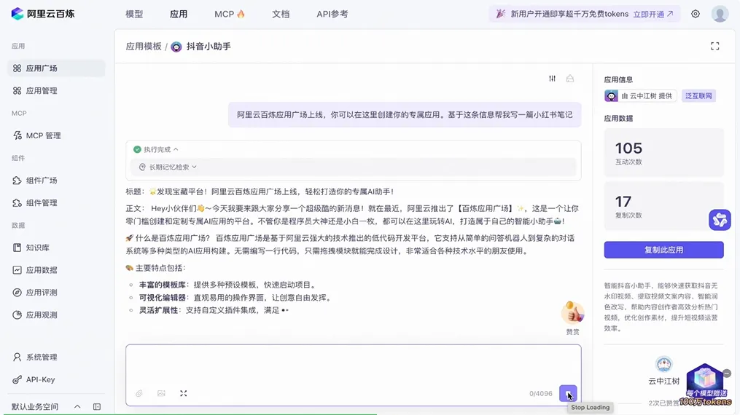
Task: Click the user message bubble text
Action: (x=405, y=115)
